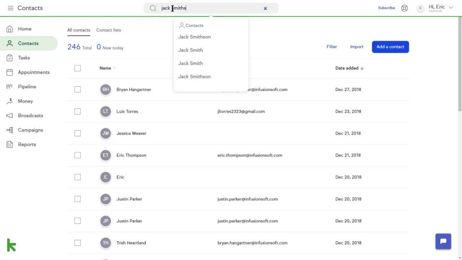Click the Home sidebar icon
The width and height of the screenshot is (462, 260).
(x=10, y=29)
